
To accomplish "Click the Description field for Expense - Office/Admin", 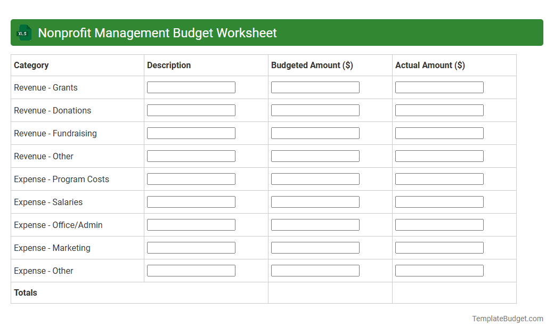I will [191, 224].
